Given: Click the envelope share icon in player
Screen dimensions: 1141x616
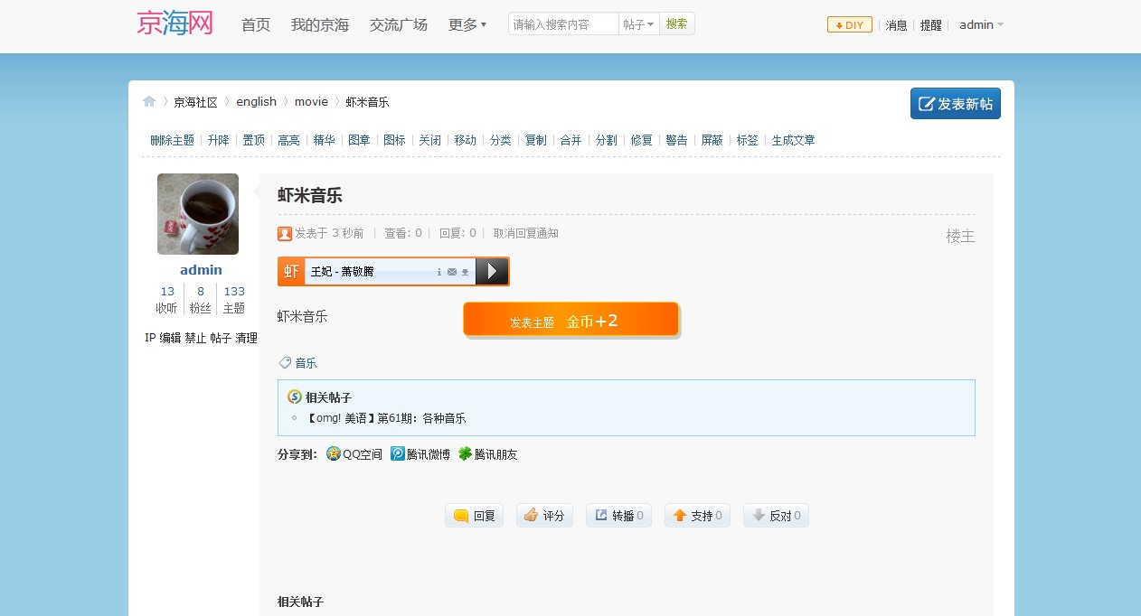Looking at the screenshot, I should tap(452, 272).
